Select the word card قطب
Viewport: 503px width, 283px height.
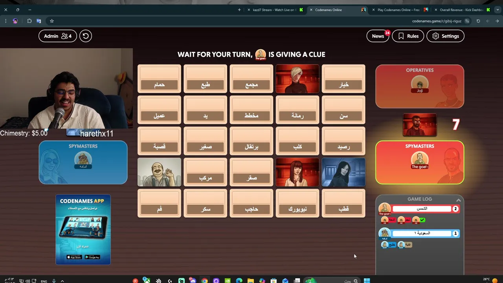[343, 203]
